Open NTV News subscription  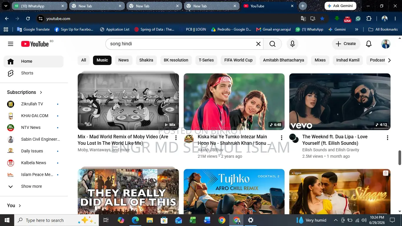[x=34, y=127]
